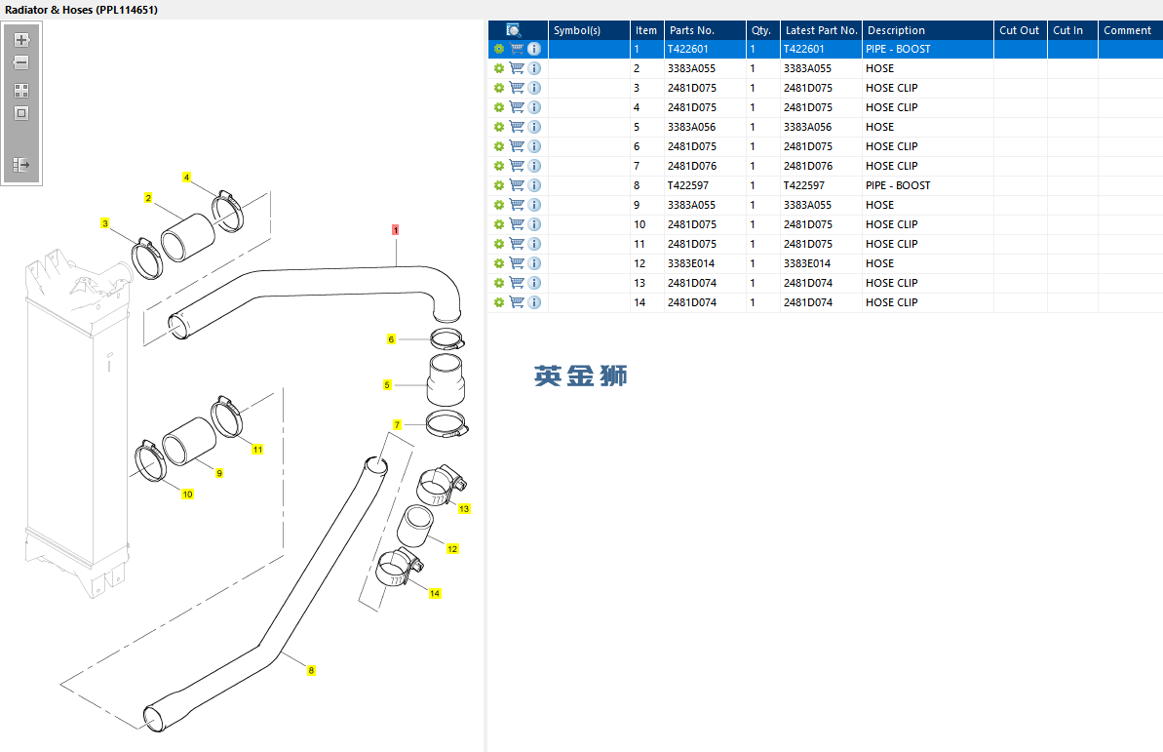The width and height of the screenshot is (1163, 752).
Task: Open info for item 9 HOSE
Action: point(534,205)
